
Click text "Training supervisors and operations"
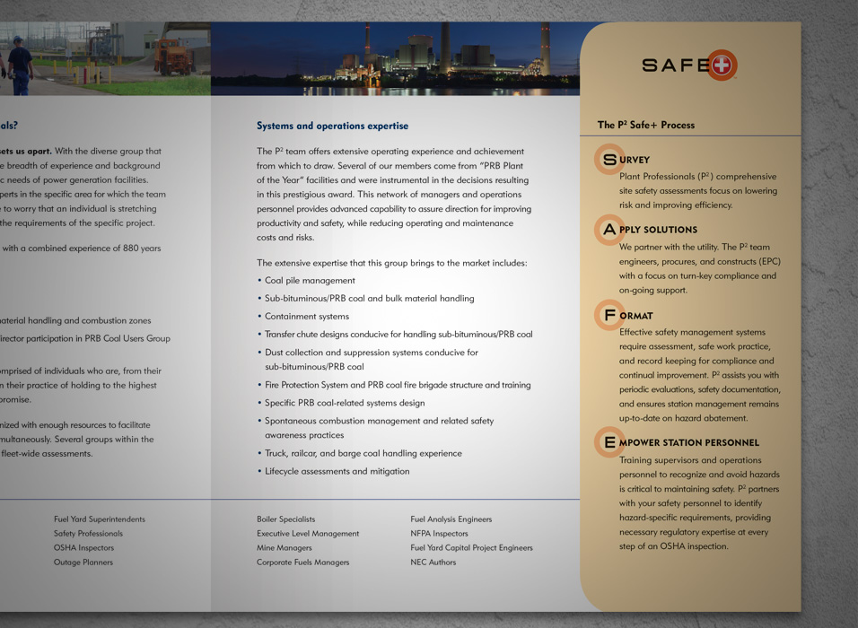(690, 460)
